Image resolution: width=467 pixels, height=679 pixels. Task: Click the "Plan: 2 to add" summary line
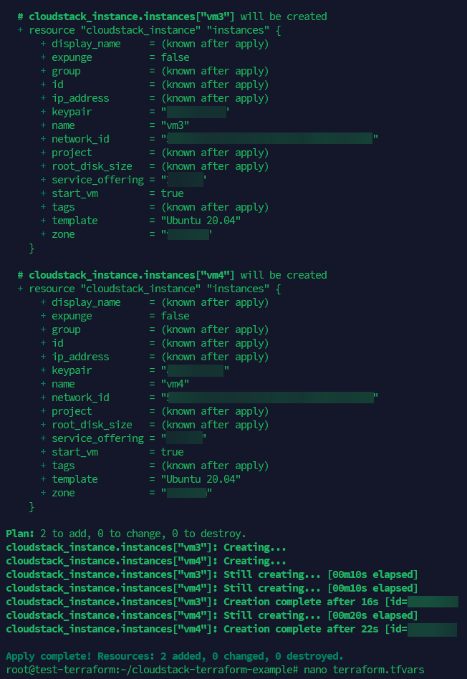(125, 534)
